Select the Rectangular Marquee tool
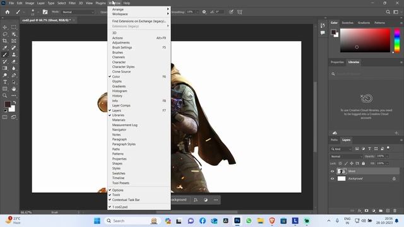404x227 pixels. tap(14, 27)
